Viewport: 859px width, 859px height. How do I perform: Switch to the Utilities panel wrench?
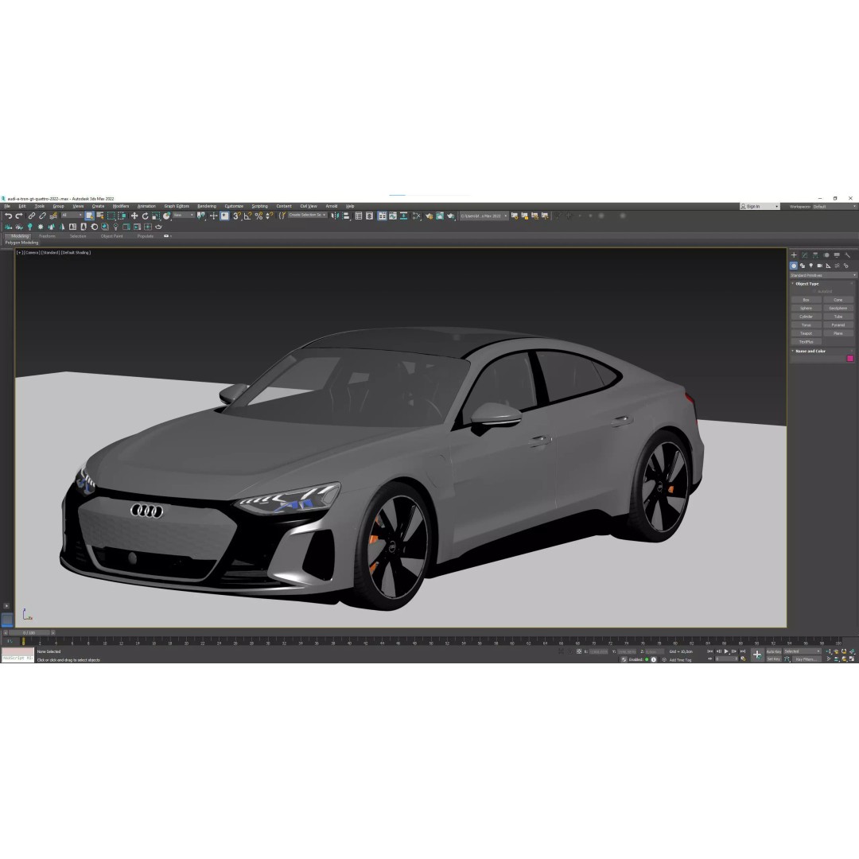(x=848, y=255)
